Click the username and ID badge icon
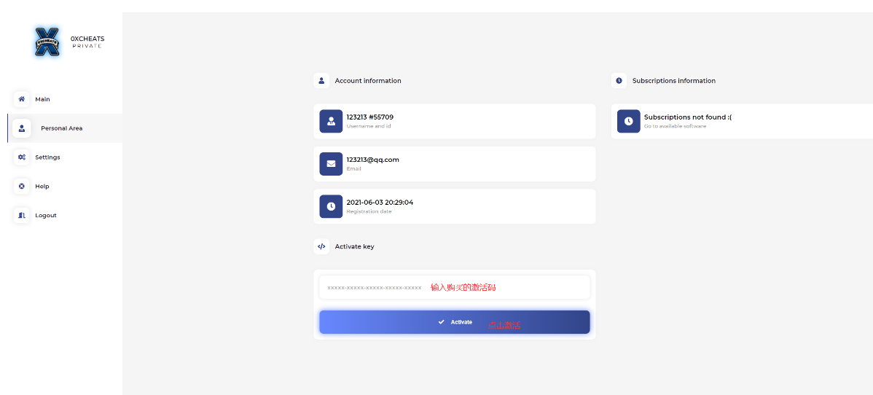Image resolution: width=873 pixels, height=395 pixels. [331, 121]
